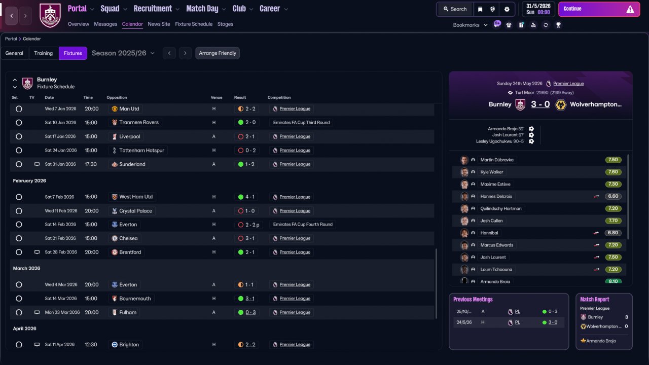
Task: Switch to the General calendar tab
Action: coord(14,53)
